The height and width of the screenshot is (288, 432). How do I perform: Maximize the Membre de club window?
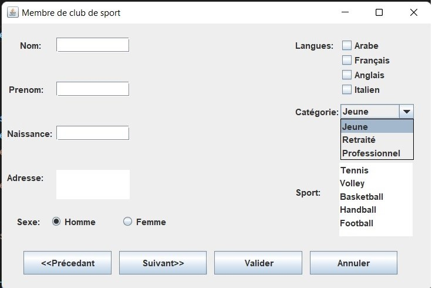(x=379, y=12)
